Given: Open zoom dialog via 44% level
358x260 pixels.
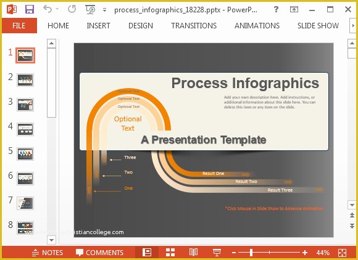Looking at the screenshot, I should 323,253.
